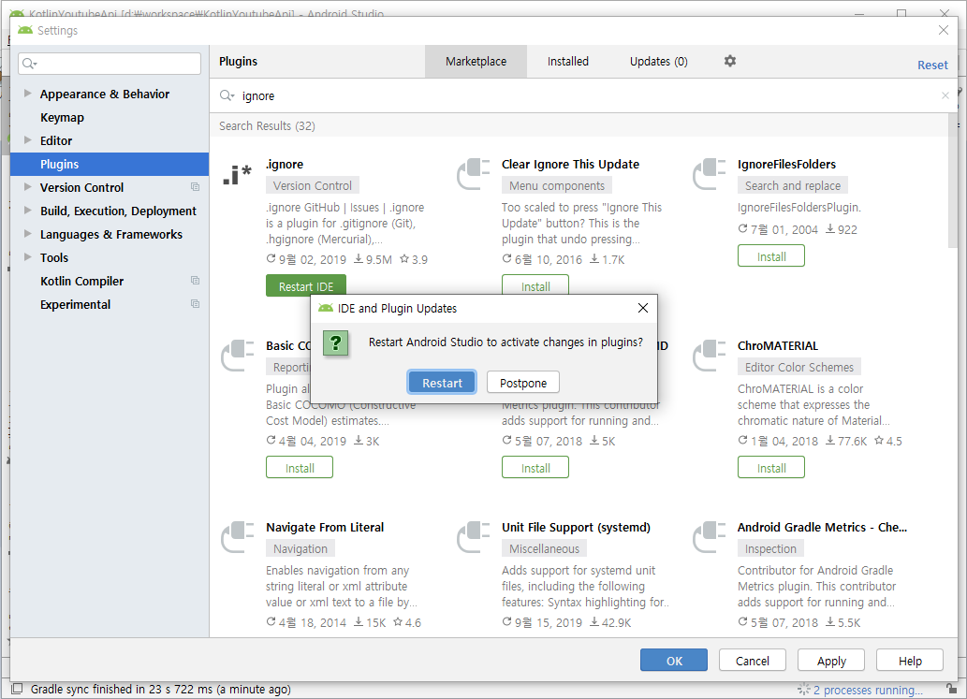
Task: Select Plugins in settings tree
Action: (110, 164)
